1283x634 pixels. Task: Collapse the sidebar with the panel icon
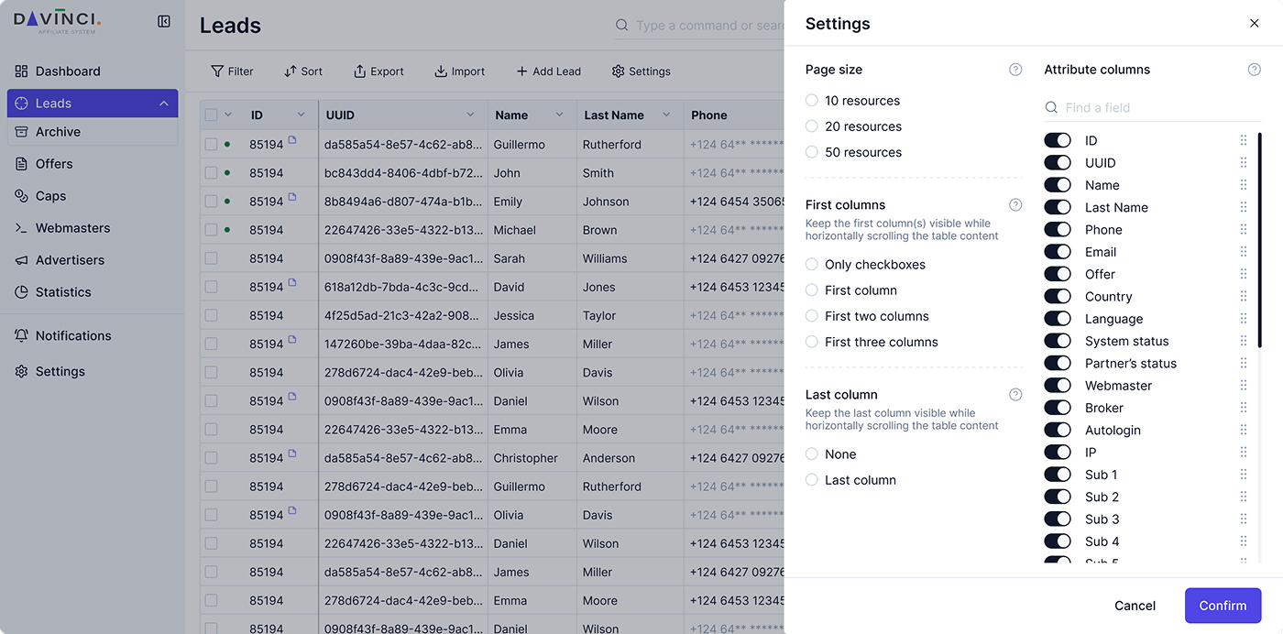click(164, 21)
